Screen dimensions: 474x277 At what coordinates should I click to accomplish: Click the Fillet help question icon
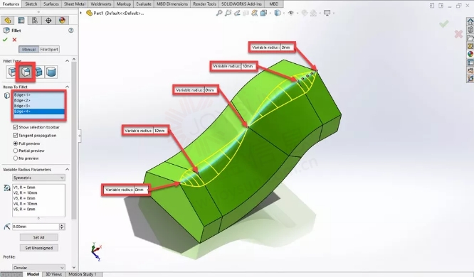[x=70, y=30]
